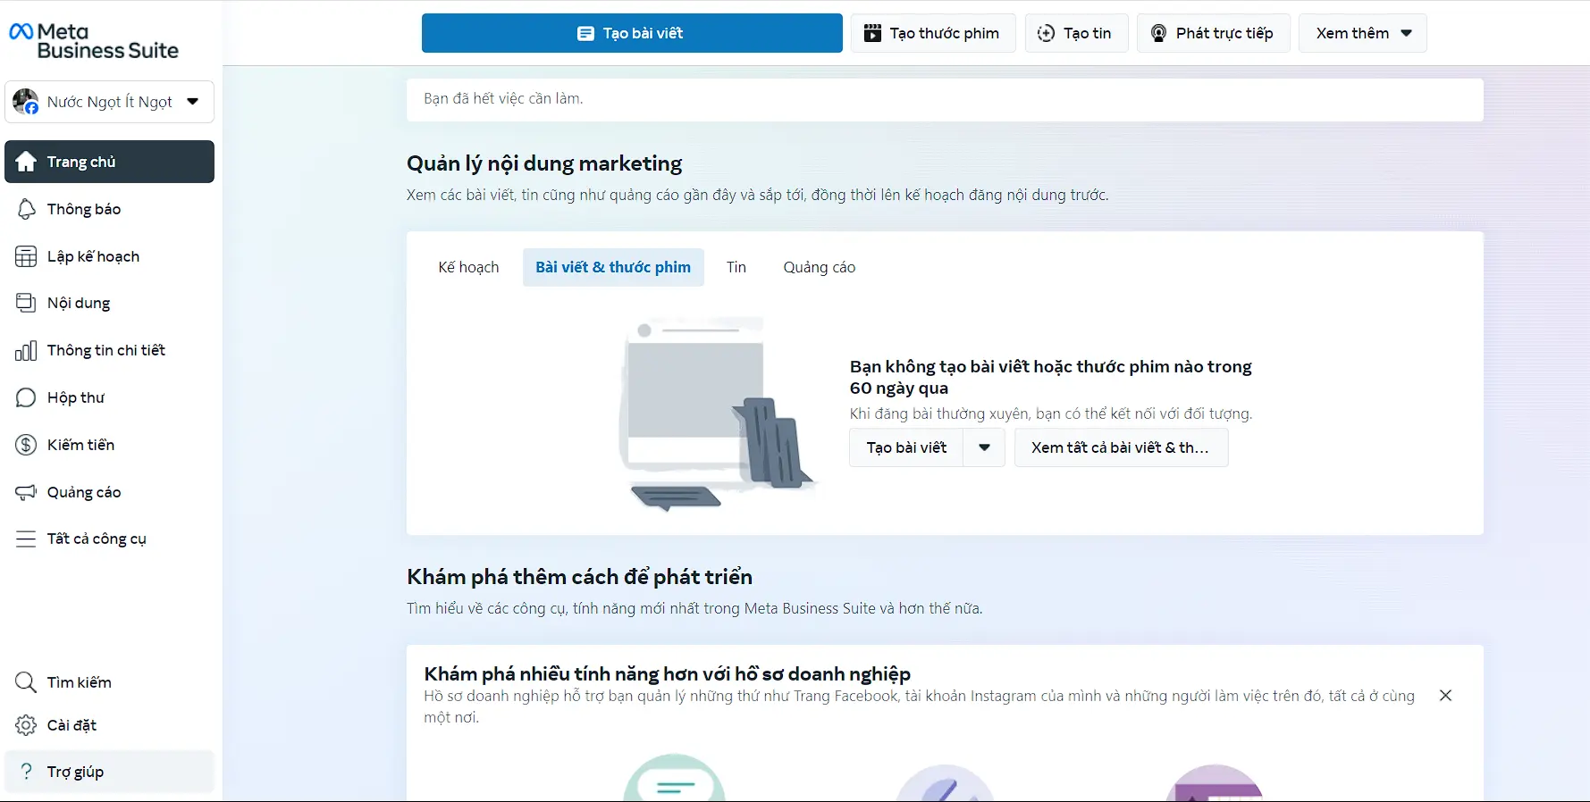Open the Nội dung menu label

tap(79, 303)
